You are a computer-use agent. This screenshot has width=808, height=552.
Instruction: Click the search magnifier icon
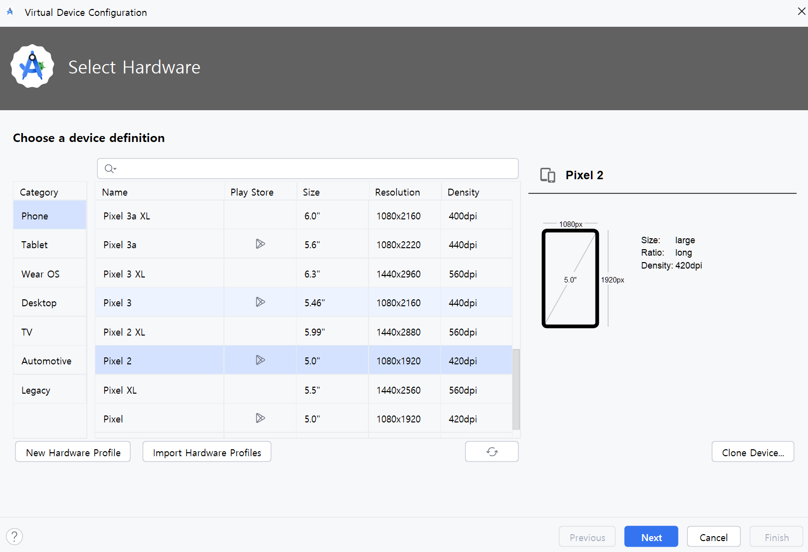[x=110, y=169]
